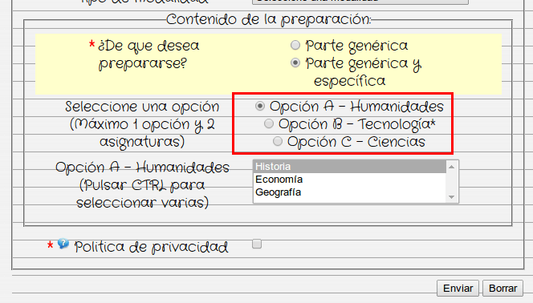Choose the Opción C – Ciencias radio button
Viewport: 533px width, 303px height.
278,141
